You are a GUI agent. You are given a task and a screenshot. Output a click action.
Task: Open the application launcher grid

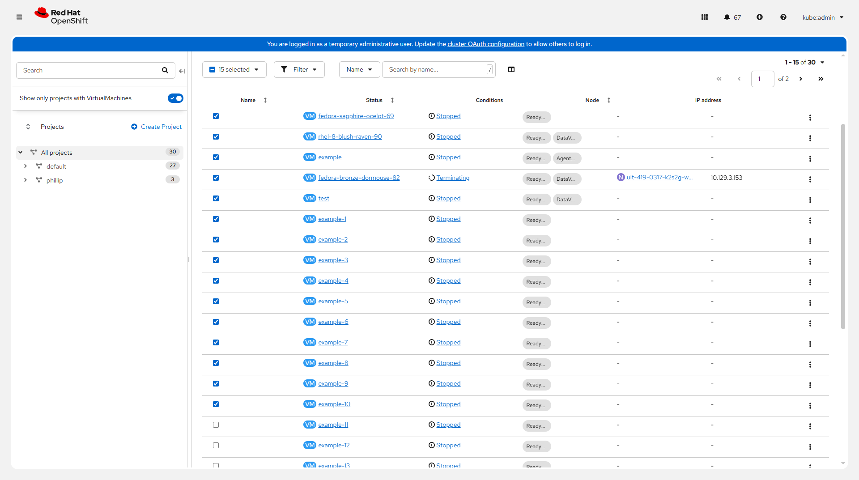(705, 17)
